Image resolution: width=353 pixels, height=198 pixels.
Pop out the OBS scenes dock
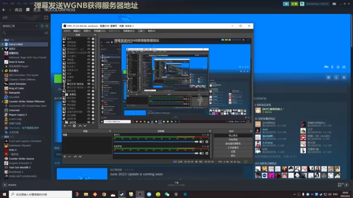click(x=110, y=131)
